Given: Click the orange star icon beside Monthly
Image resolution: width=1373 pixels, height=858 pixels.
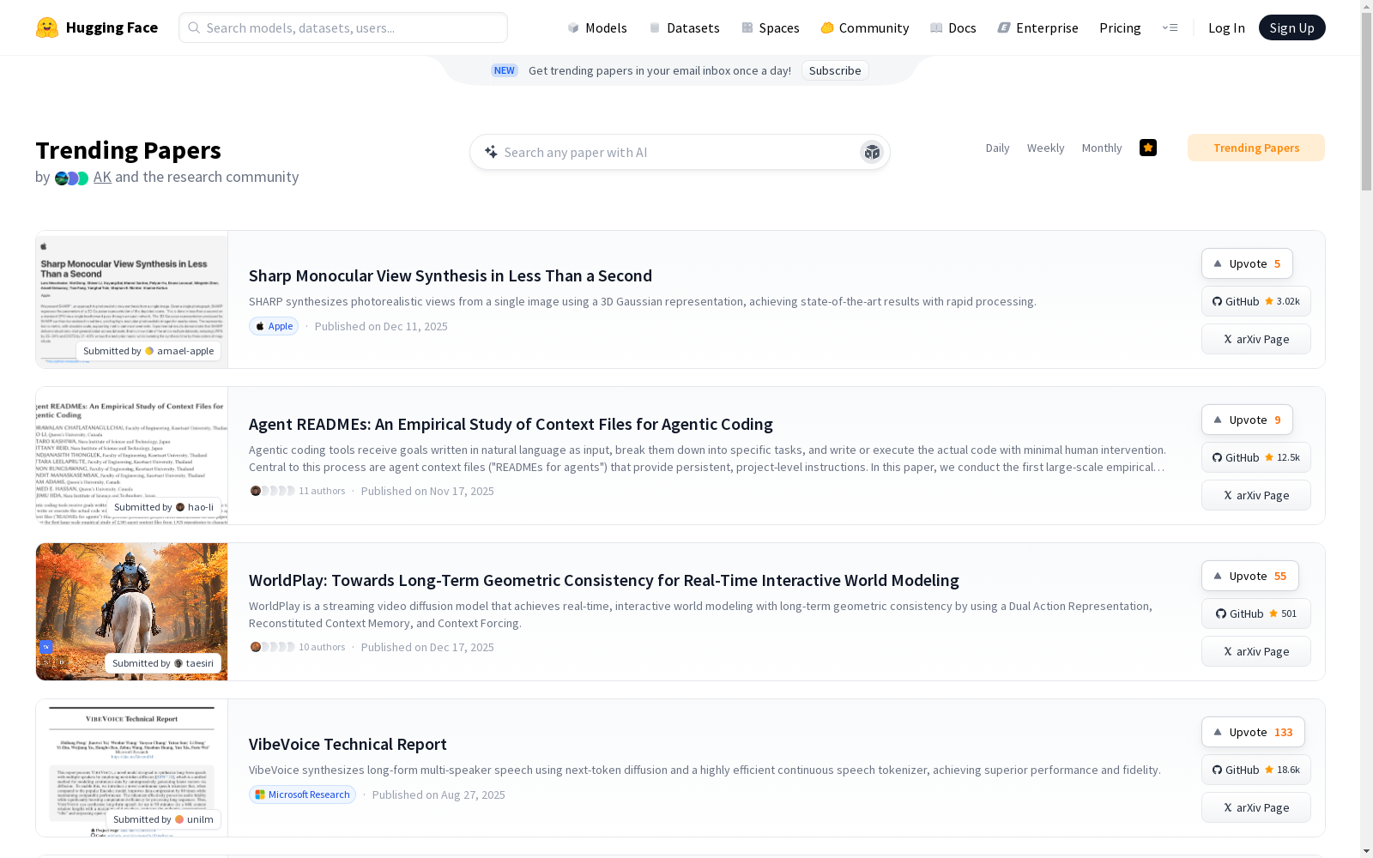Looking at the screenshot, I should coord(1148,148).
